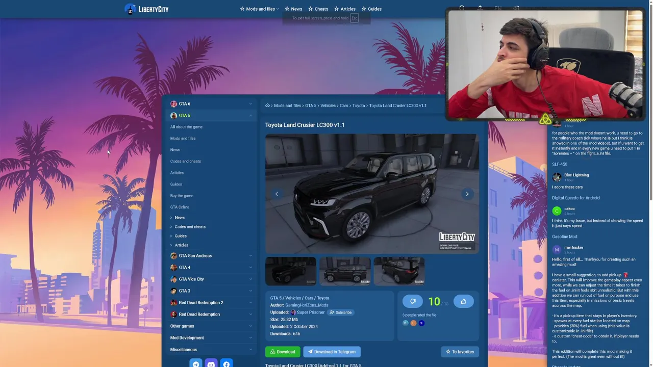
Task: Expand the Miscellaneous section
Action: [x=211, y=350]
